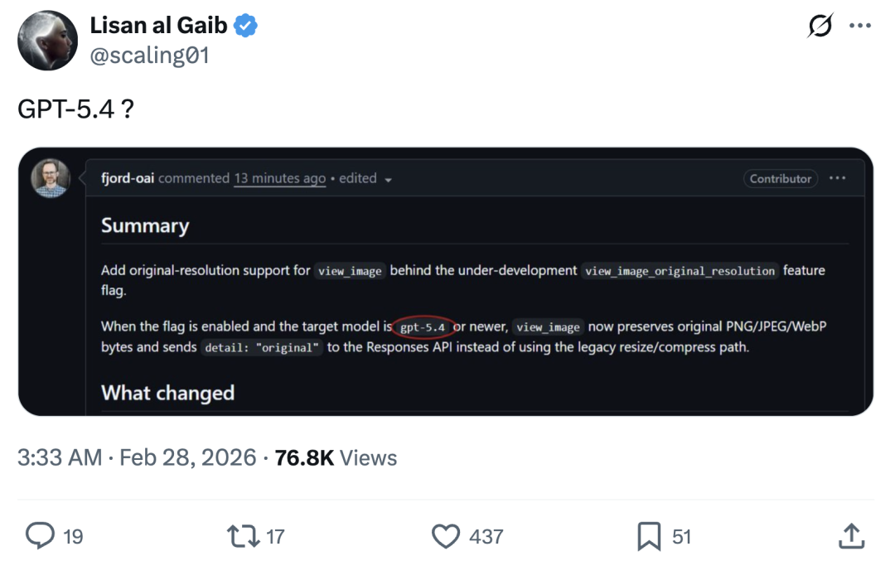Open Lisan al Gaib's profile picture
The image size is (895, 561).
tap(47, 40)
